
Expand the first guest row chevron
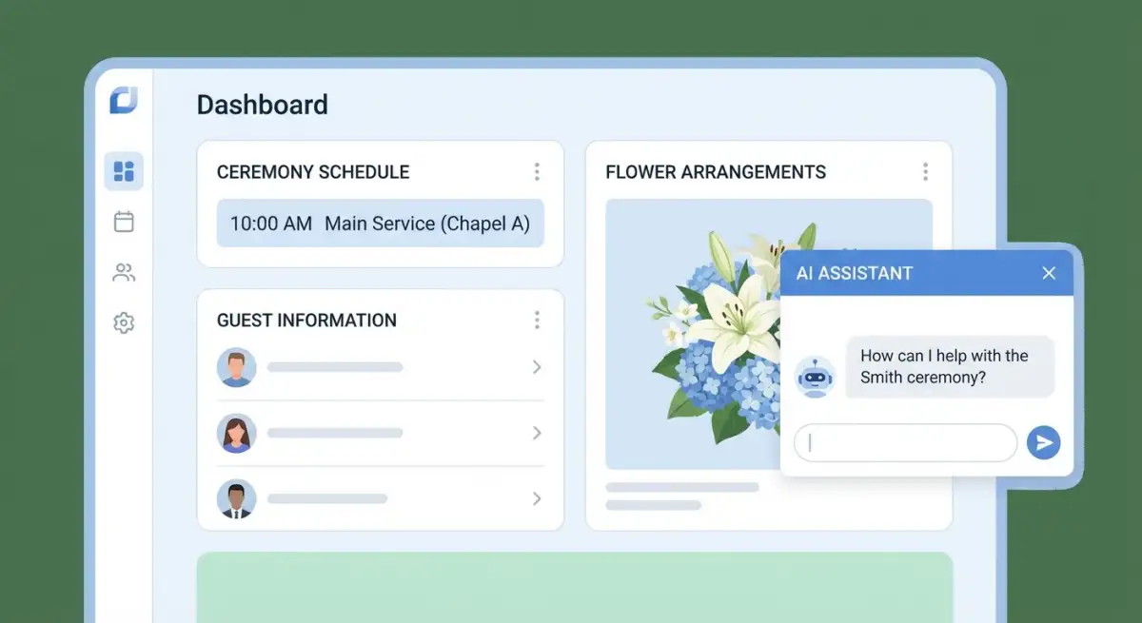click(x=537, y=367)
